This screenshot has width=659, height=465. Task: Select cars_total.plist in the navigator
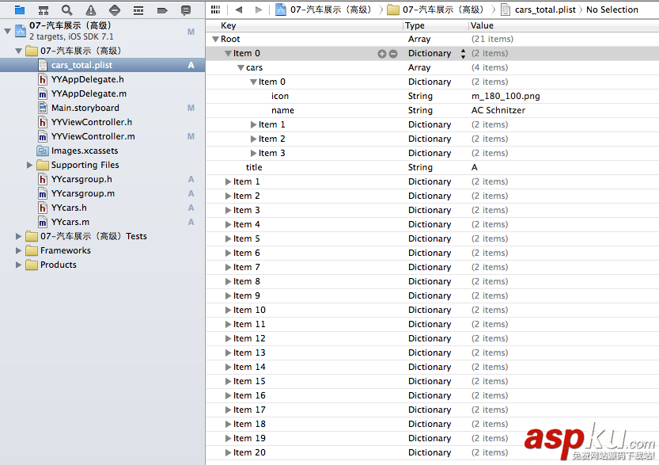coord(81,65)
